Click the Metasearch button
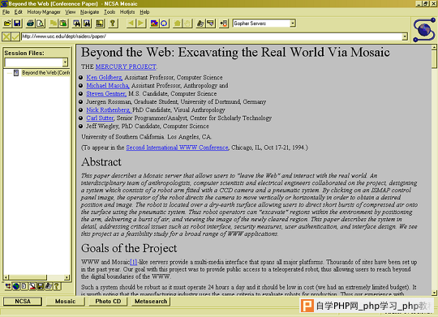The width and height of the screenshot is (438, 317). [151, 302]
